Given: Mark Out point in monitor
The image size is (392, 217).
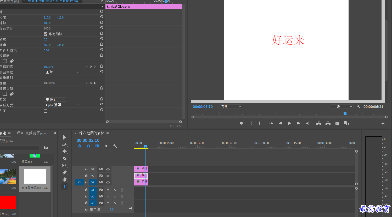Looking at the screenshot, I should pyautogui.click(x=259, y=123).
